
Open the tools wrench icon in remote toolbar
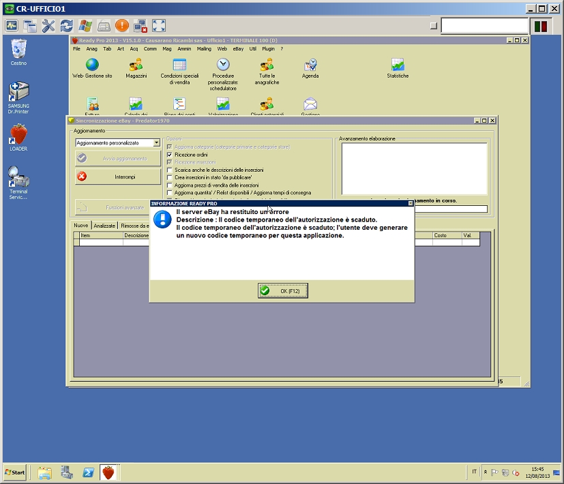pyautogui.click(x=48, y=25)
